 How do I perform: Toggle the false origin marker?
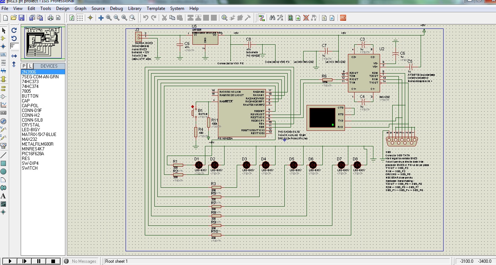[90, 18]
